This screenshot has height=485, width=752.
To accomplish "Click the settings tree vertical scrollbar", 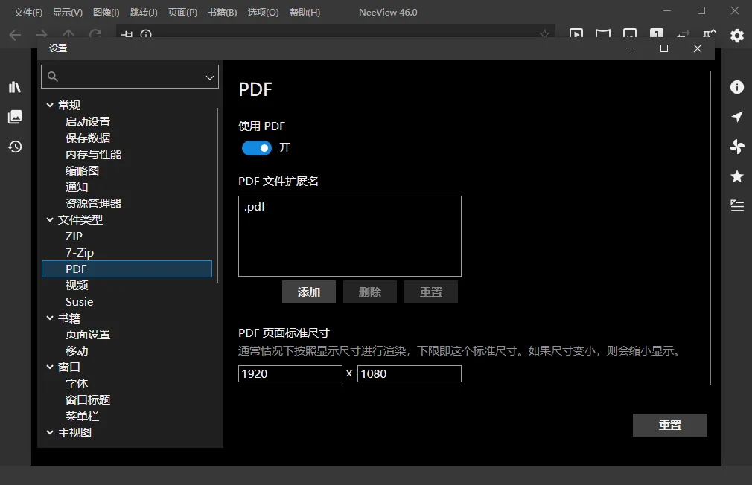I will 217,195.
